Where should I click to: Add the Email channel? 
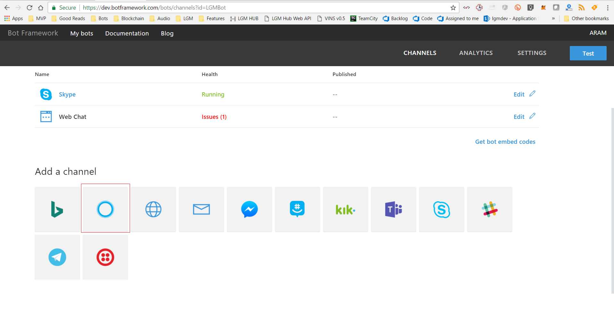pyautogui.click(x=201, y=209)
